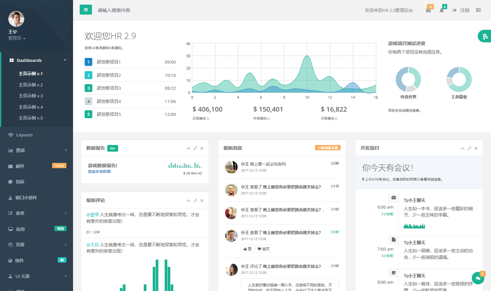Click 研发新项目4 row
Screen dimensions: 491x291
pyautogui.click(x=130, y=101)
